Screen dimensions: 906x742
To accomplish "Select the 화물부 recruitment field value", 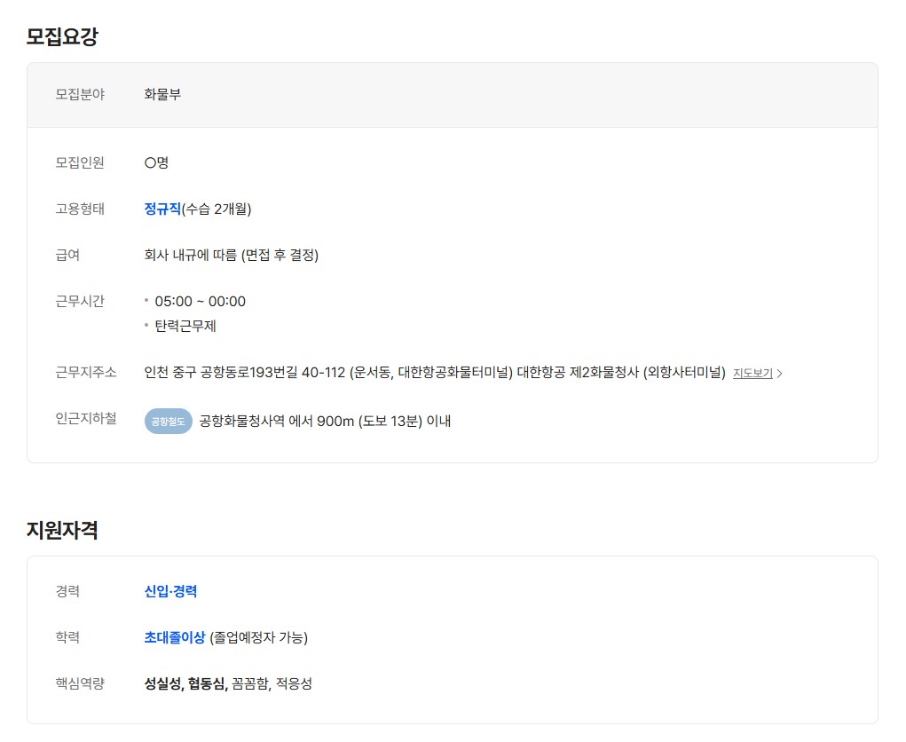I will click(162, 94).
